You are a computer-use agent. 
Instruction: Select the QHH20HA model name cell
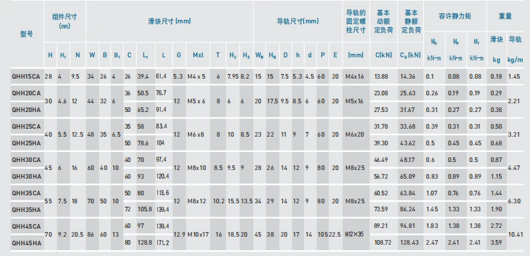point(26,109)
